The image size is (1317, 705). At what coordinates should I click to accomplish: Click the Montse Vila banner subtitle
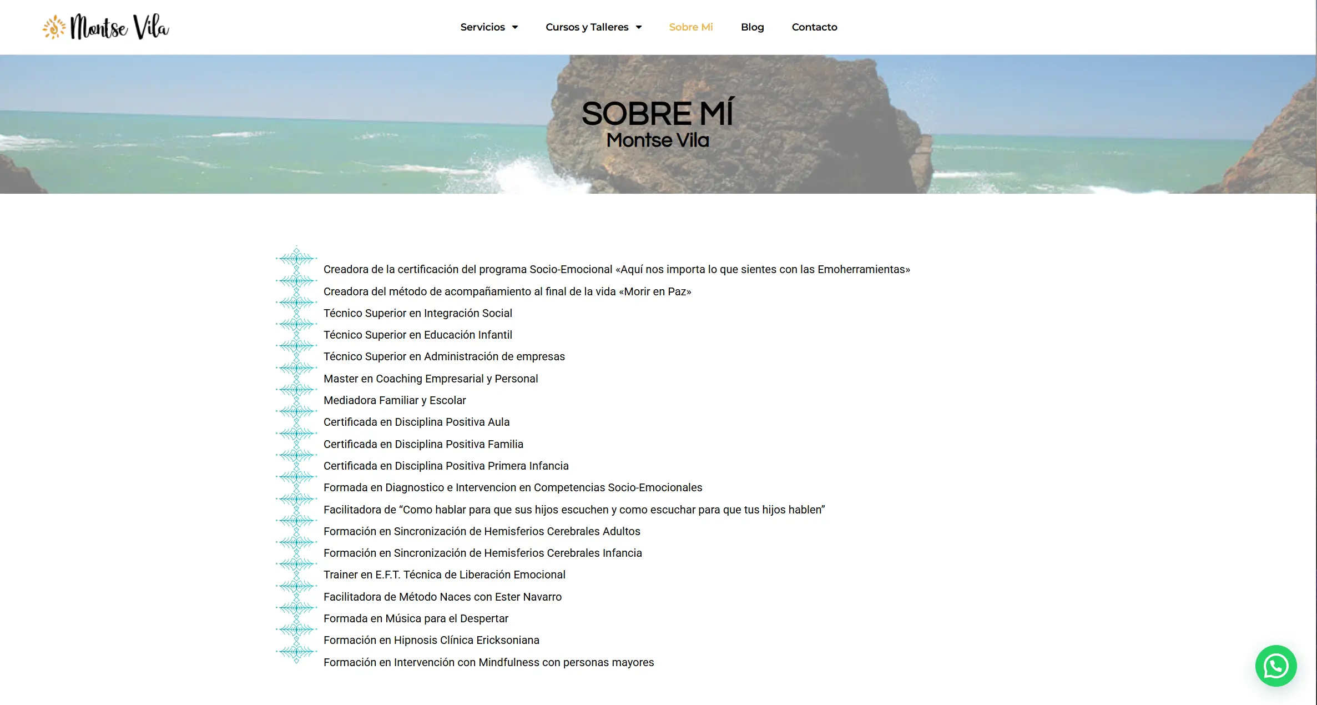pyautogui.click(x=658, y=140)
